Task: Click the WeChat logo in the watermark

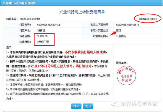Action: pos(115,104)
